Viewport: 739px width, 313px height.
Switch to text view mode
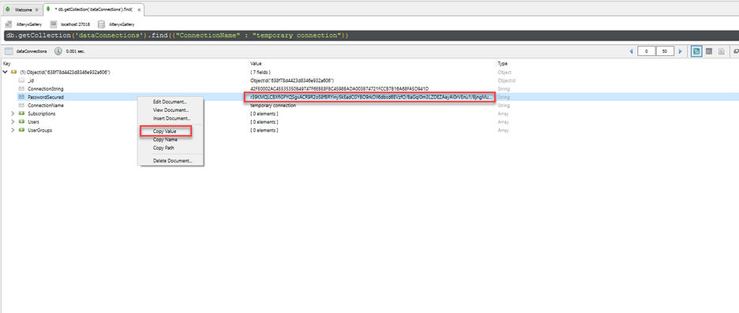point(721,51)
